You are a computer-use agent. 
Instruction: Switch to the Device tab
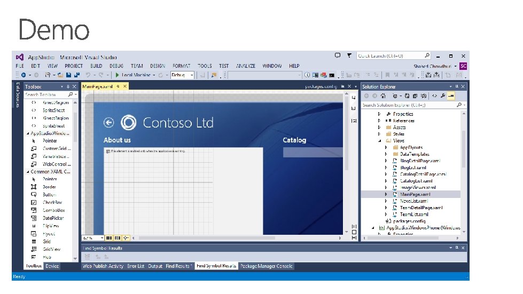tap(52, 266)
